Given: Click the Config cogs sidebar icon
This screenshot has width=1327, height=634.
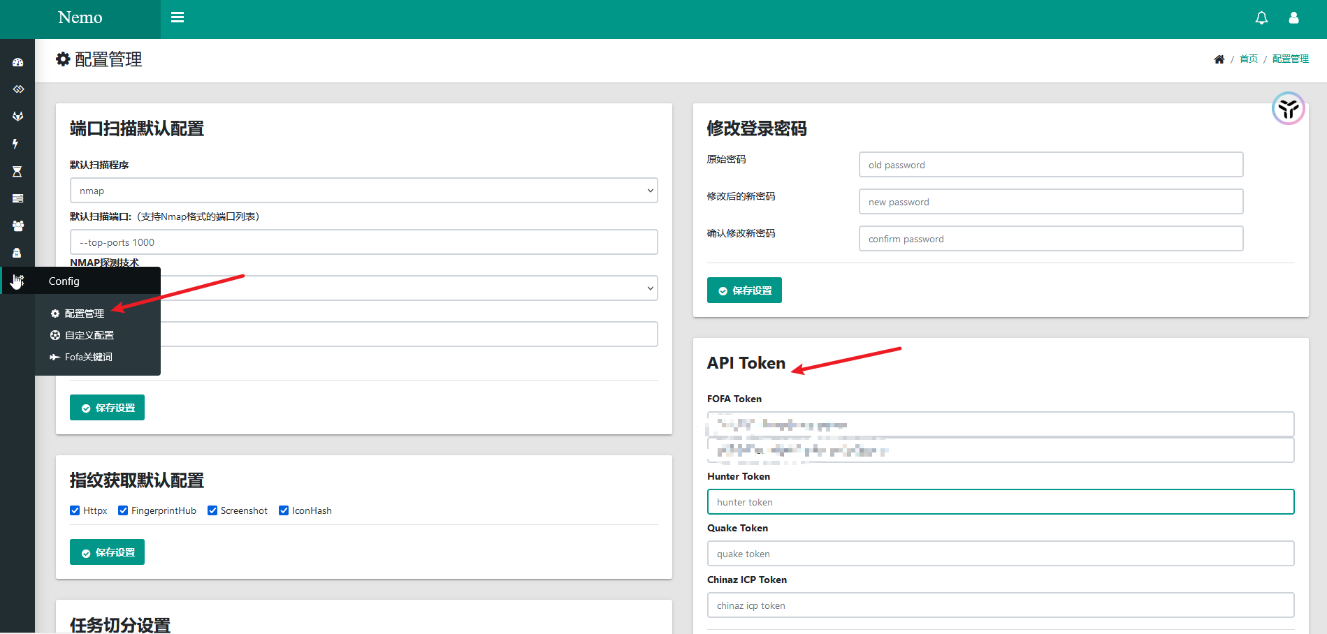Looking at the screenshot, I should tap(18, 281).
